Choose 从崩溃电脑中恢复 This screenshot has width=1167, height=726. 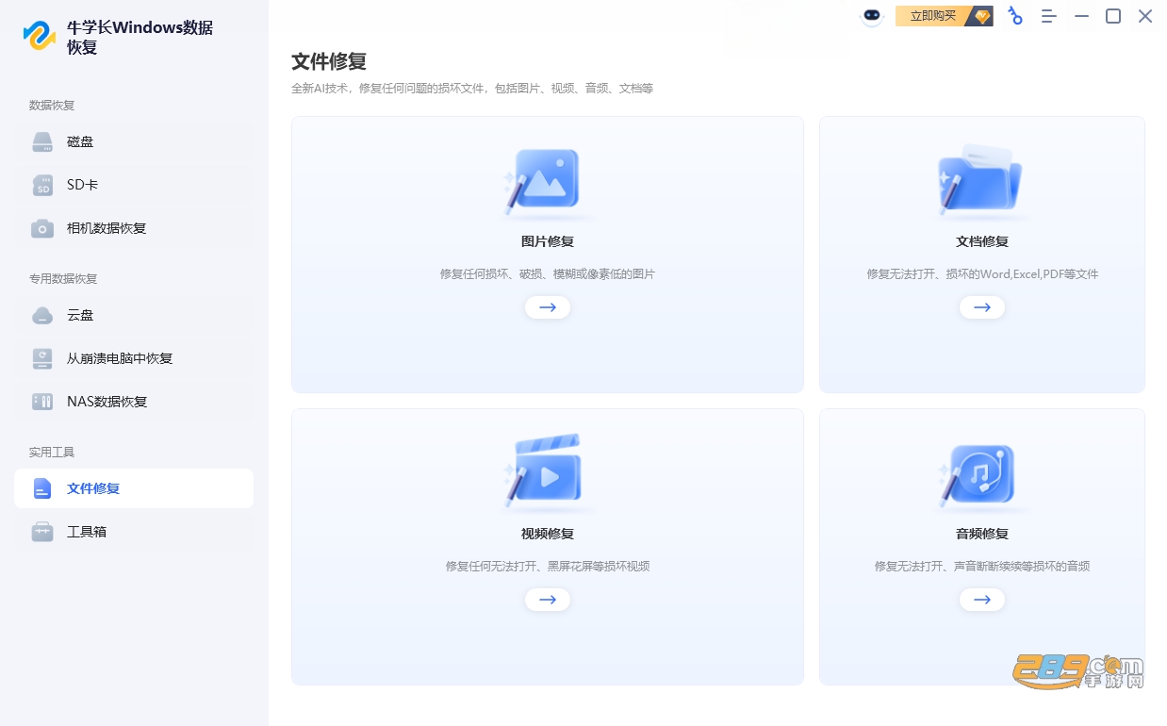(134, 359)
